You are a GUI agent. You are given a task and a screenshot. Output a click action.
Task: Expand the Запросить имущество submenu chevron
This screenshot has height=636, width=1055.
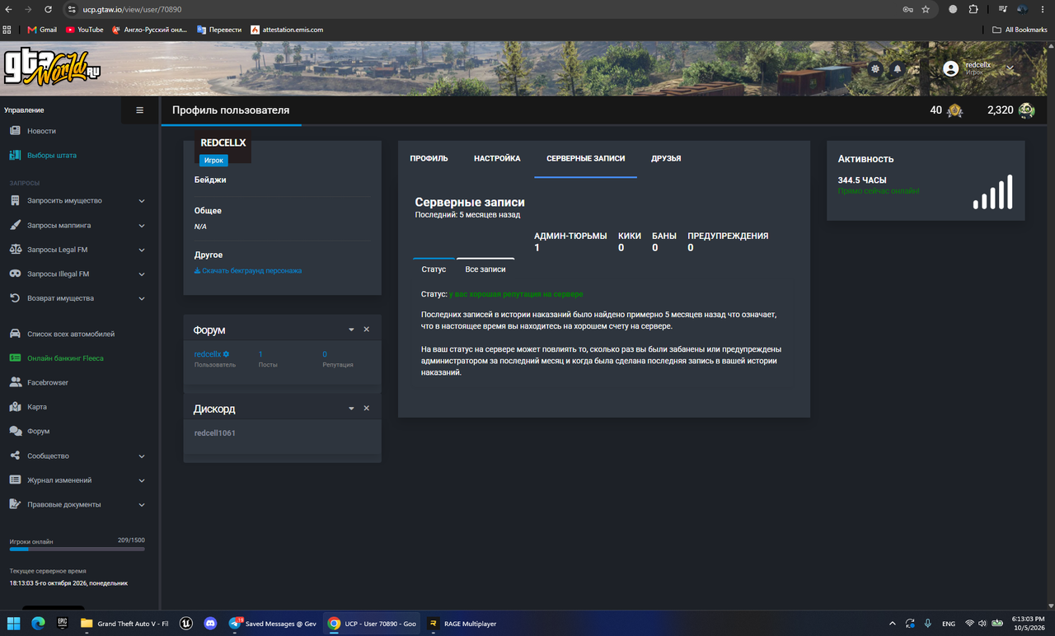pos(142,201)
